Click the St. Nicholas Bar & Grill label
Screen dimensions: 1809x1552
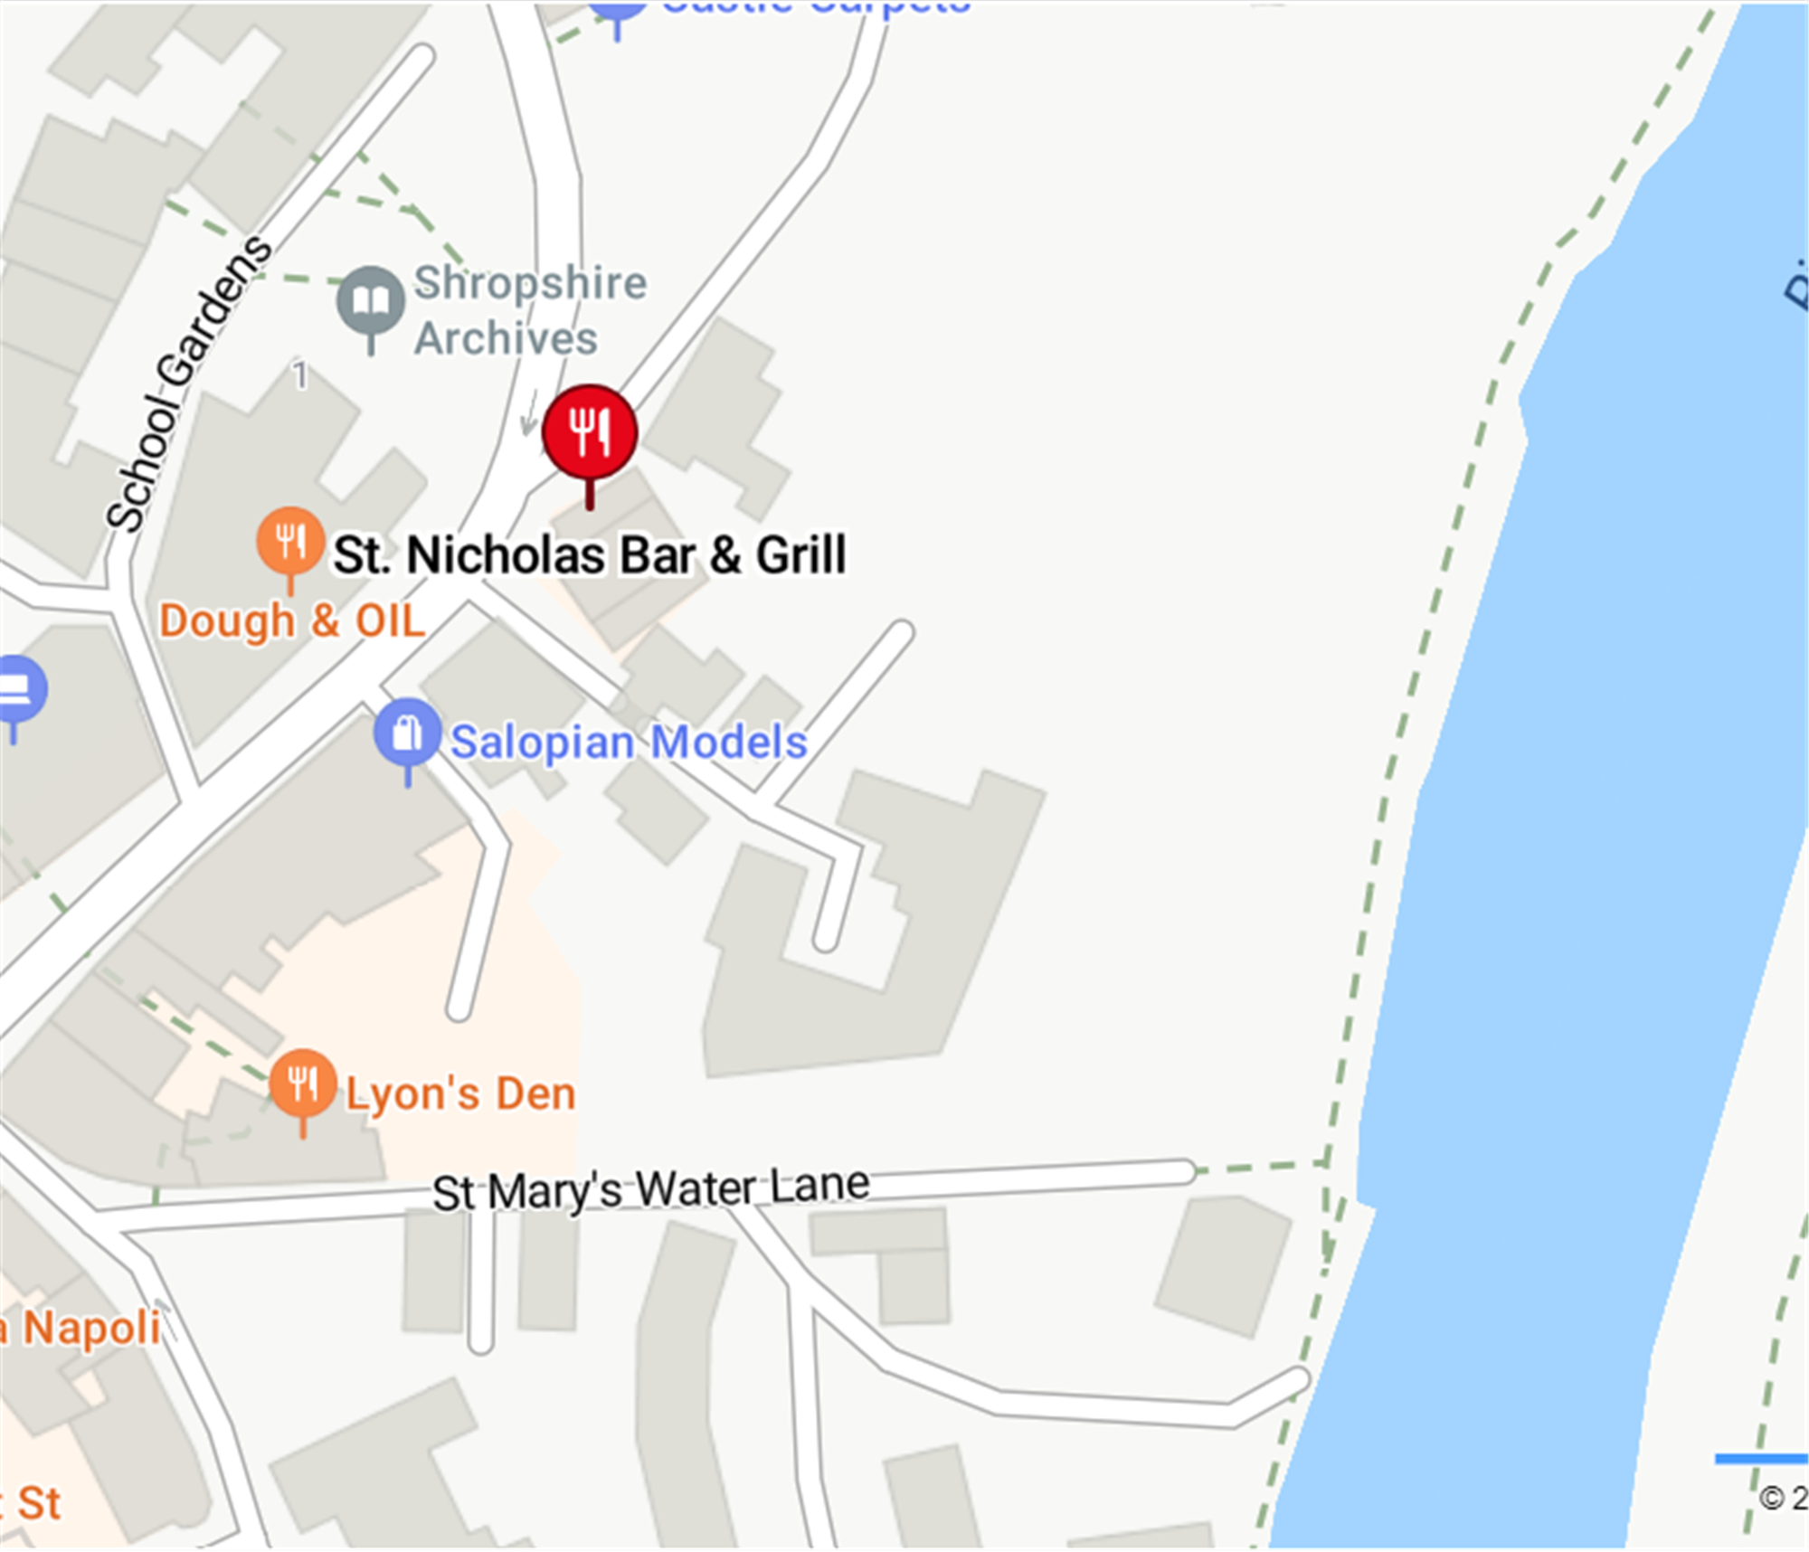(x=591, y=554)
